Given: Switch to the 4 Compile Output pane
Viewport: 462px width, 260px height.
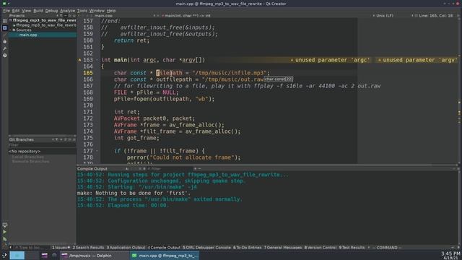Looking at the screenshot, I should coord(164,248).
